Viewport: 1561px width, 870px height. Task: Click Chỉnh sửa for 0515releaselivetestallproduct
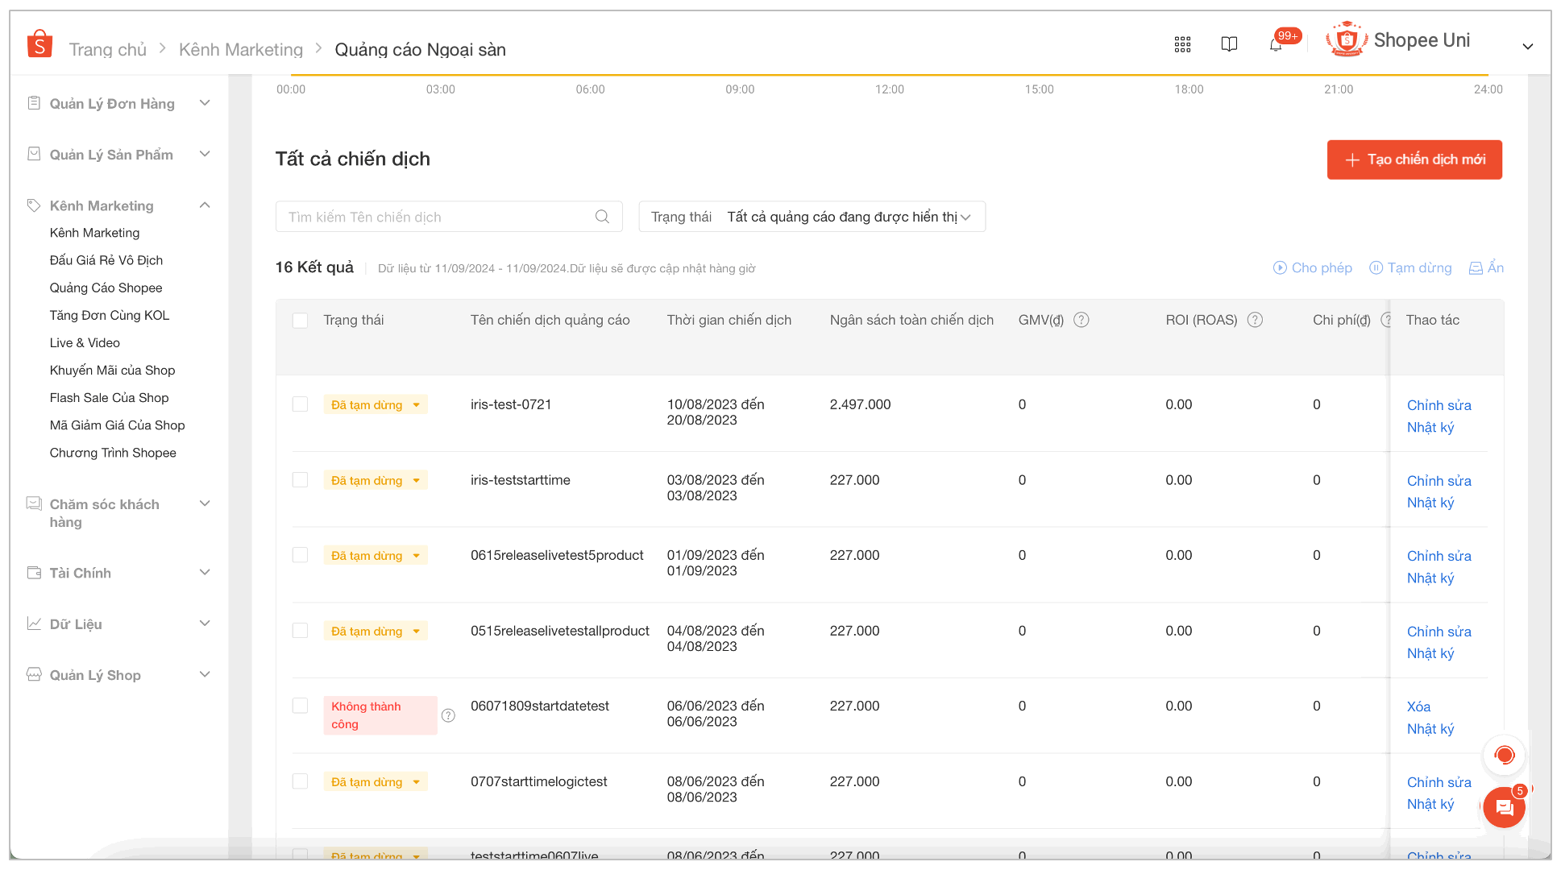click(x=1439, y=632)
